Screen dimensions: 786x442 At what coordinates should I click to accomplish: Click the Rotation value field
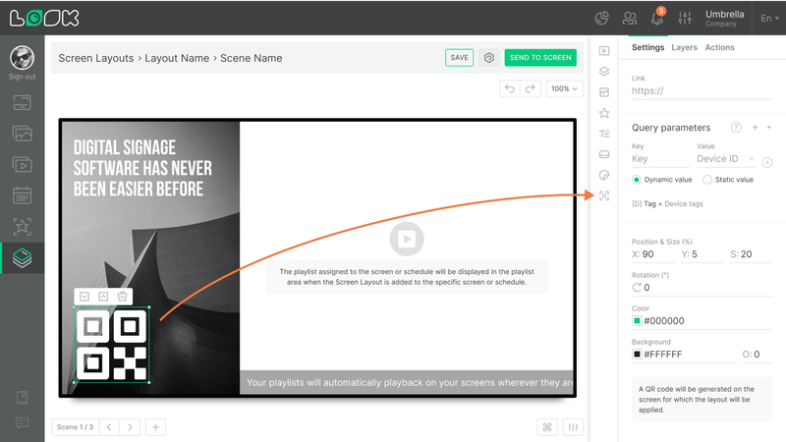point(702,288)
